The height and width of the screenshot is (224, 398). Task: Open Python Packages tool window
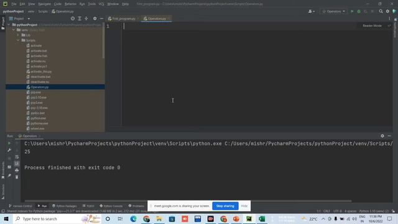[x=65, y=206]
